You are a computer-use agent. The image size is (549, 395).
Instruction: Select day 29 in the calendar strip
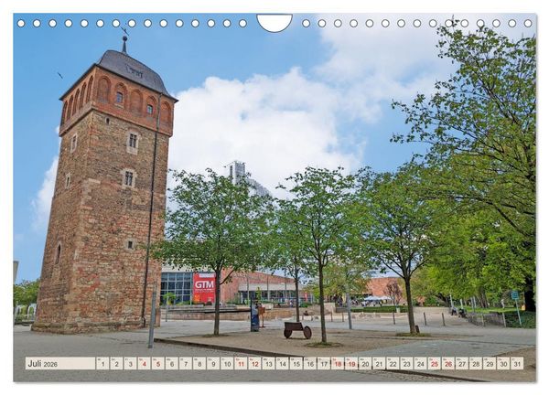click(x=490, y=363)
